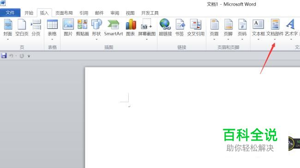Expand the cover page (封面) dropdown arrow
This screenshot has height=168, width=300.
click(8, 39)
